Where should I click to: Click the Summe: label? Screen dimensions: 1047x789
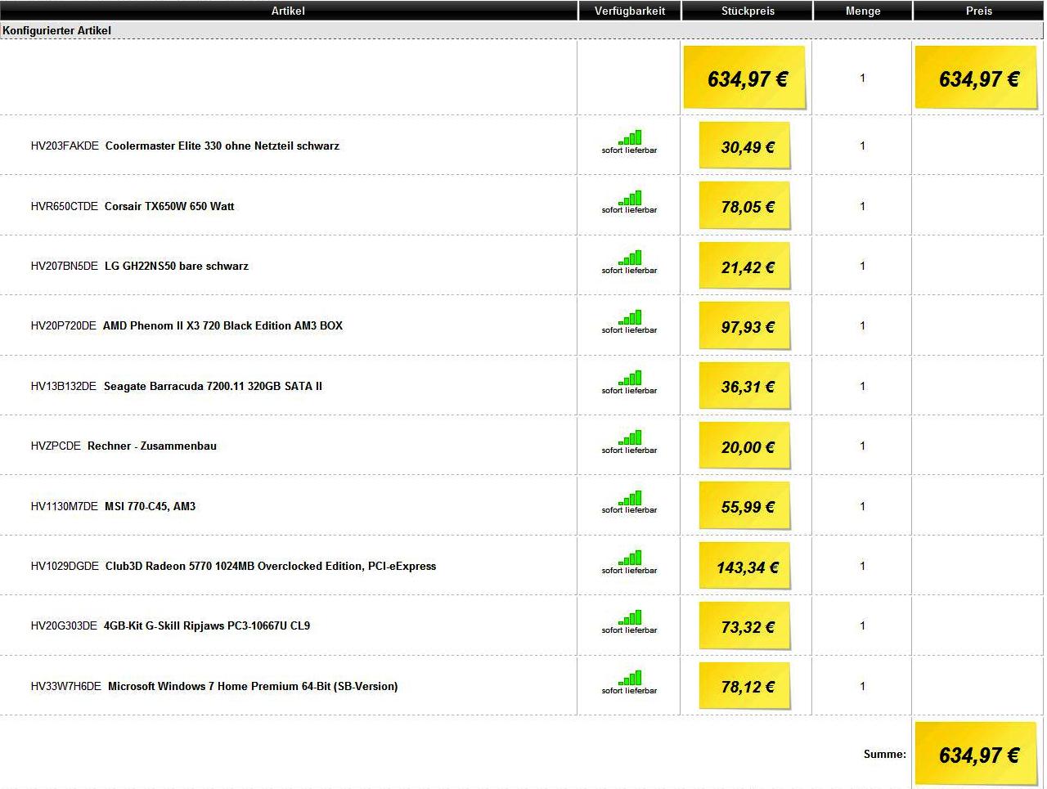tap(885, 754)
